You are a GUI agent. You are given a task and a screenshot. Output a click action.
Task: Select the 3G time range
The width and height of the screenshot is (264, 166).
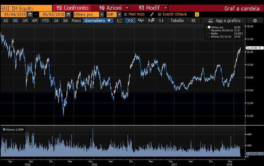click(15, 21)
